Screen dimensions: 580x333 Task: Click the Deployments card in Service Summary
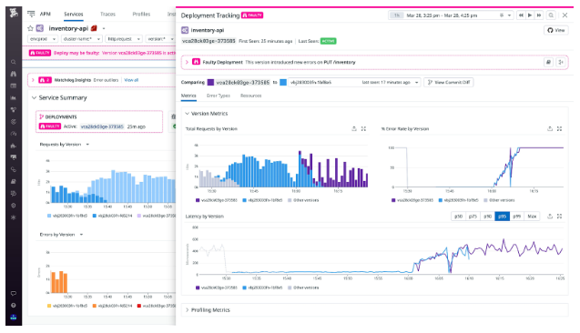pos(99,121)
